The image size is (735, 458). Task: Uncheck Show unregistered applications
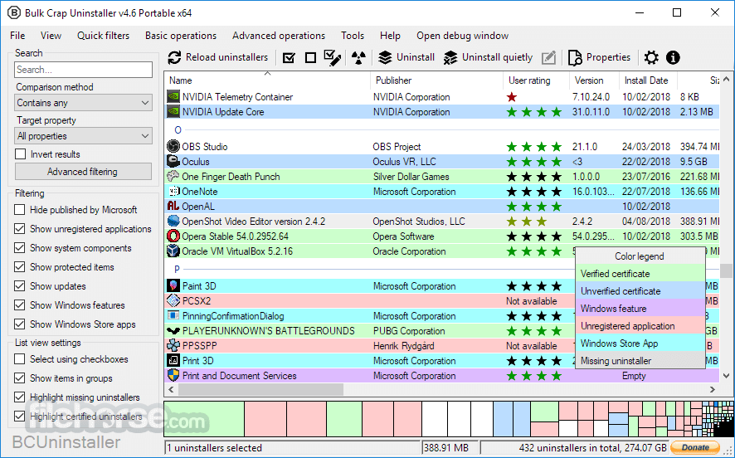click(20, 229)
